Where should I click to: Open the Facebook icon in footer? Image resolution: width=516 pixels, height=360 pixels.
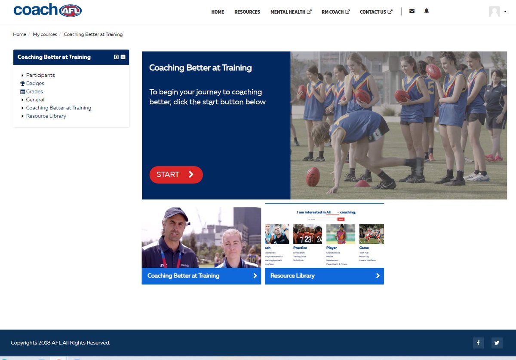(x=478, y=343)
